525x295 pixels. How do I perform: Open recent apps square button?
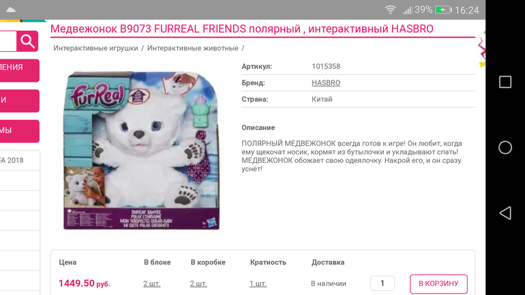click(505, 82)
